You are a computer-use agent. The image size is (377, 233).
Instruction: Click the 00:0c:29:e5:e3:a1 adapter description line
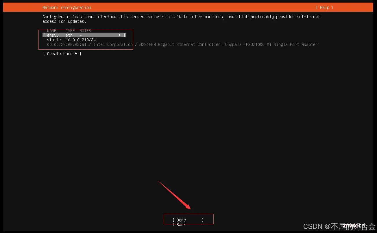tap(183, 44)
